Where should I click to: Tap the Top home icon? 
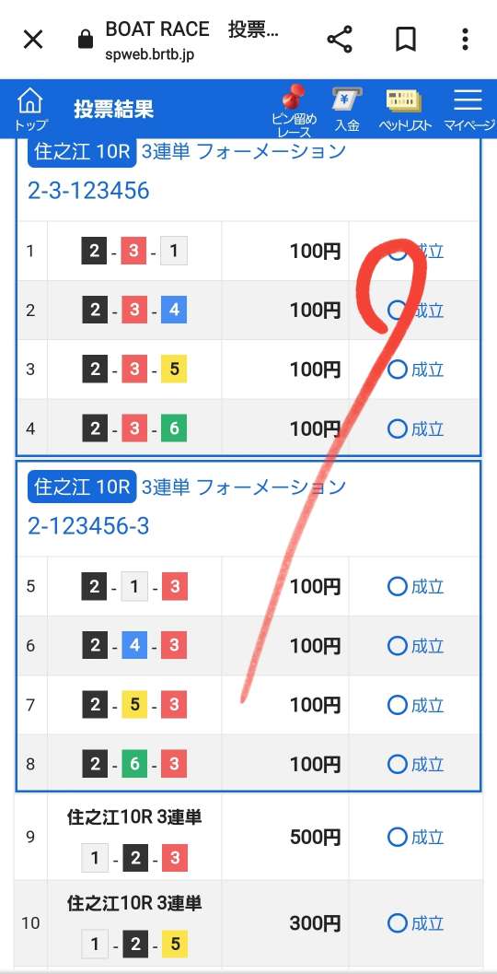tap(29, 108)
